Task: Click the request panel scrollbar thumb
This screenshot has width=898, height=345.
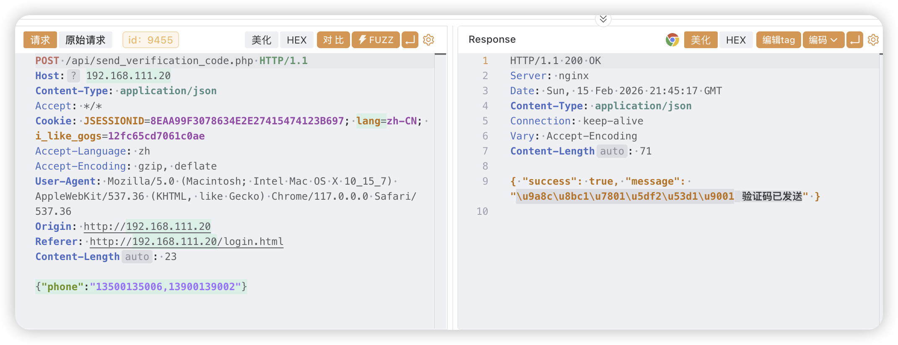Action: [440, 54]
